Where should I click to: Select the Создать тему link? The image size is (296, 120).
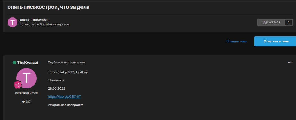tap(236, 41)
